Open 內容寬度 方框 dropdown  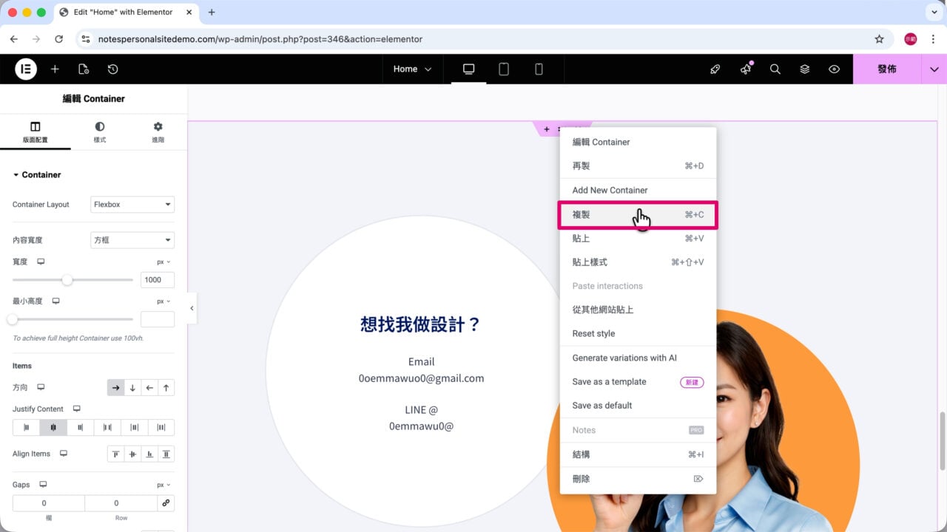[x=132, y=240]
